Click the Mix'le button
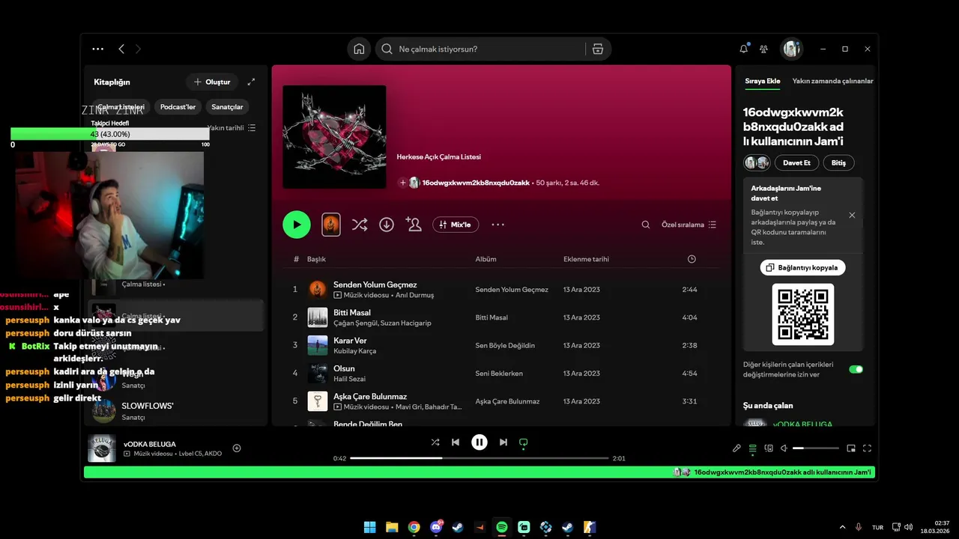 click(x=456, y=225)
